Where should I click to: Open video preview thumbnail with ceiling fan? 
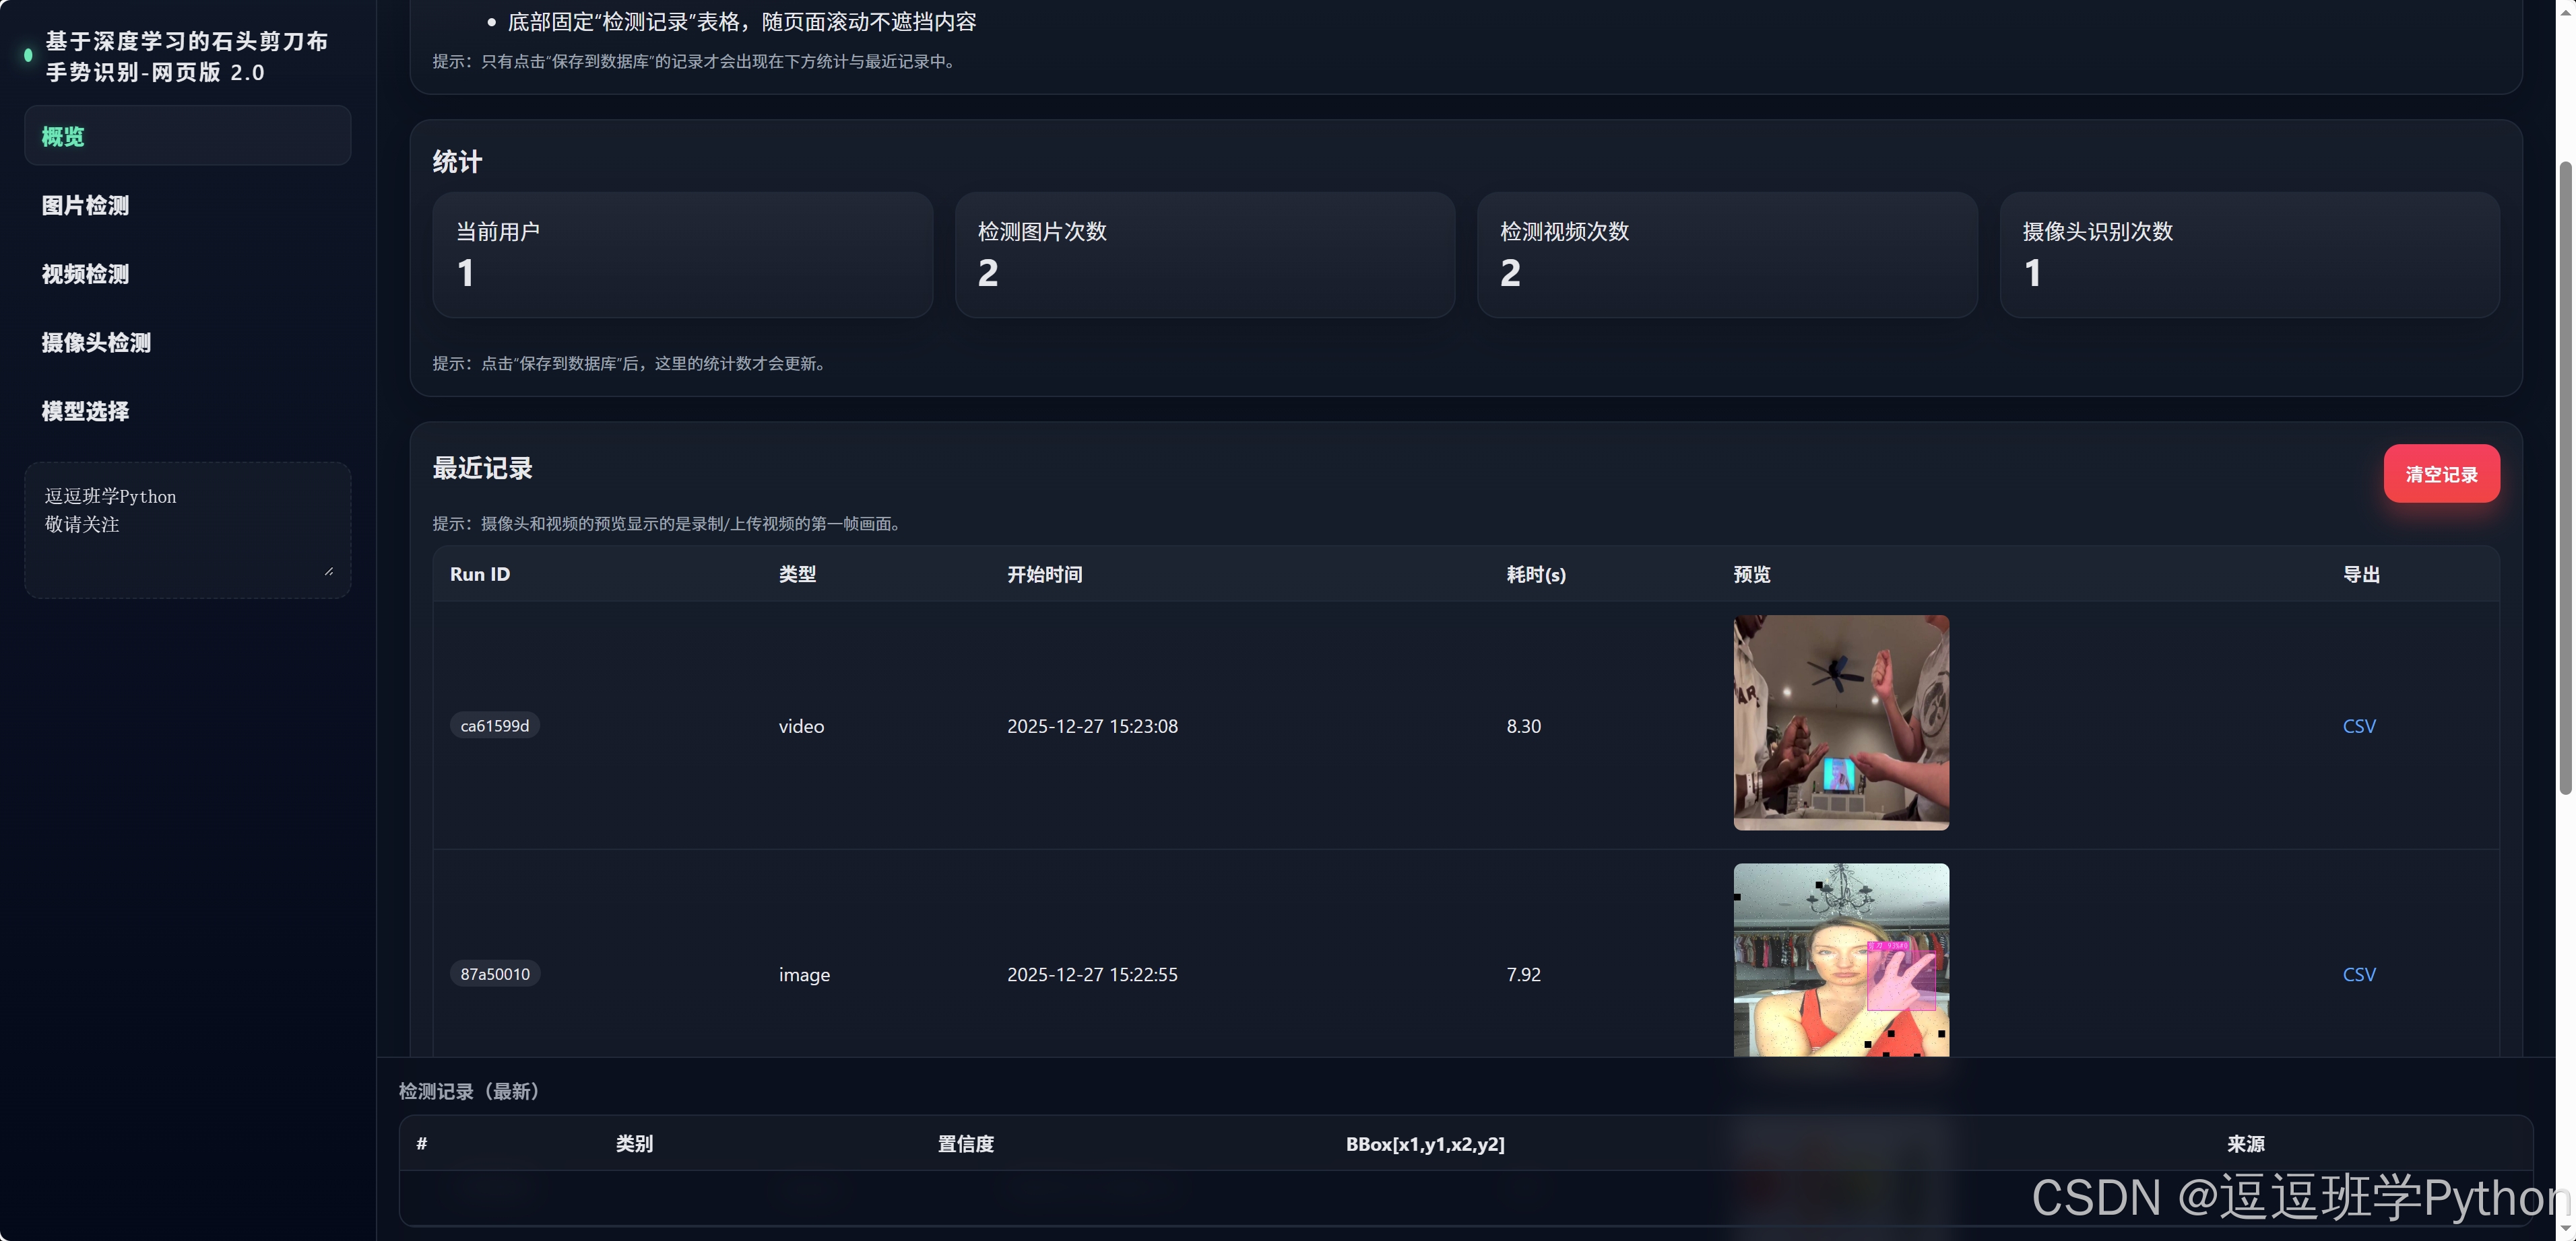pyautogui.click(x=1841, y=722)
